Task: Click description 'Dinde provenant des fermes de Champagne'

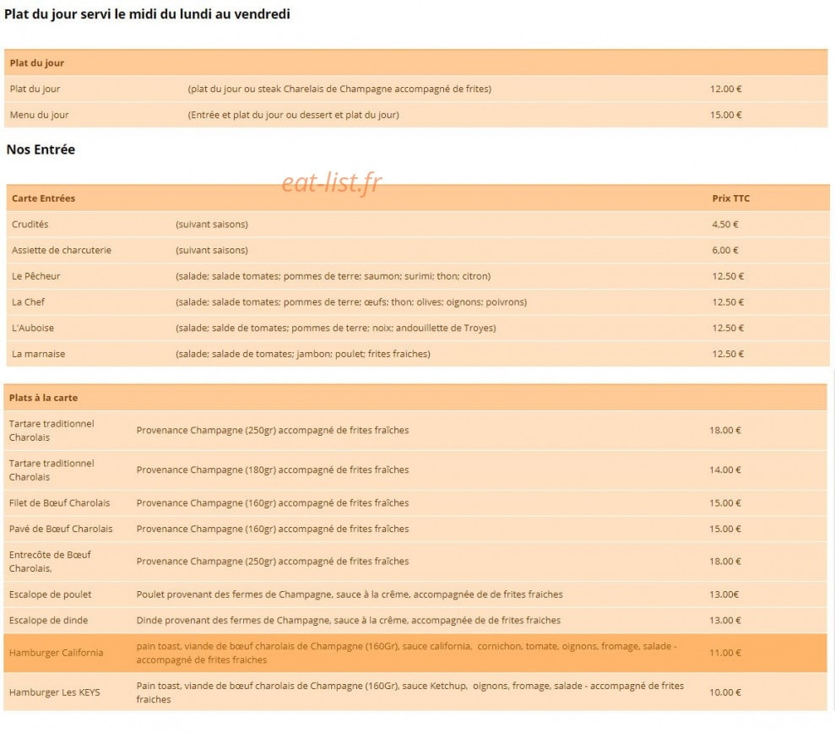Action: [349, 621]
